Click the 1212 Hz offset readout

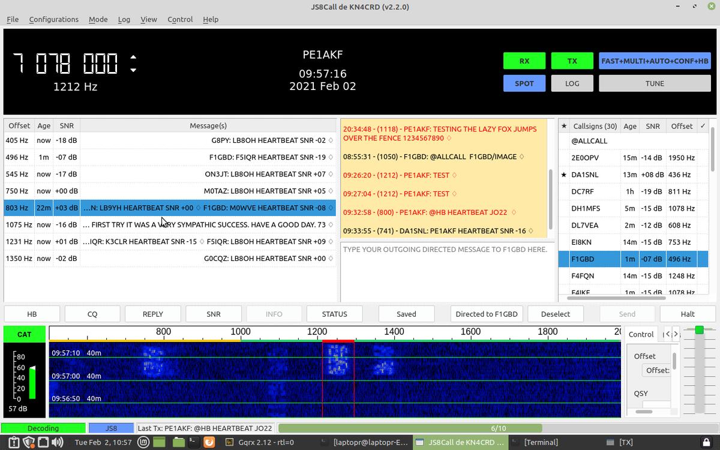point(75,87)
